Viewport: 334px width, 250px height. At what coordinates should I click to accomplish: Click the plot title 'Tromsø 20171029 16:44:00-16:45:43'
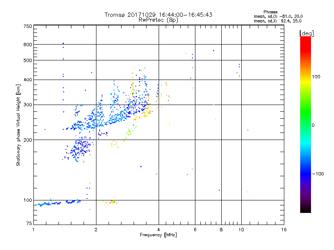pos(158,15)
